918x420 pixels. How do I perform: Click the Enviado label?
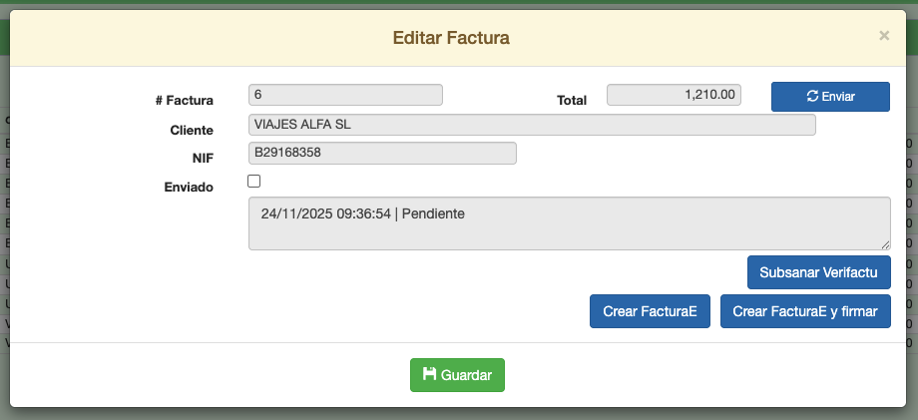188,187
